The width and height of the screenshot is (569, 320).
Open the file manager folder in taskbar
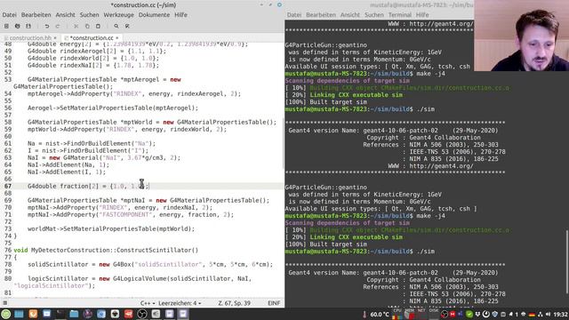coord(74,314)
